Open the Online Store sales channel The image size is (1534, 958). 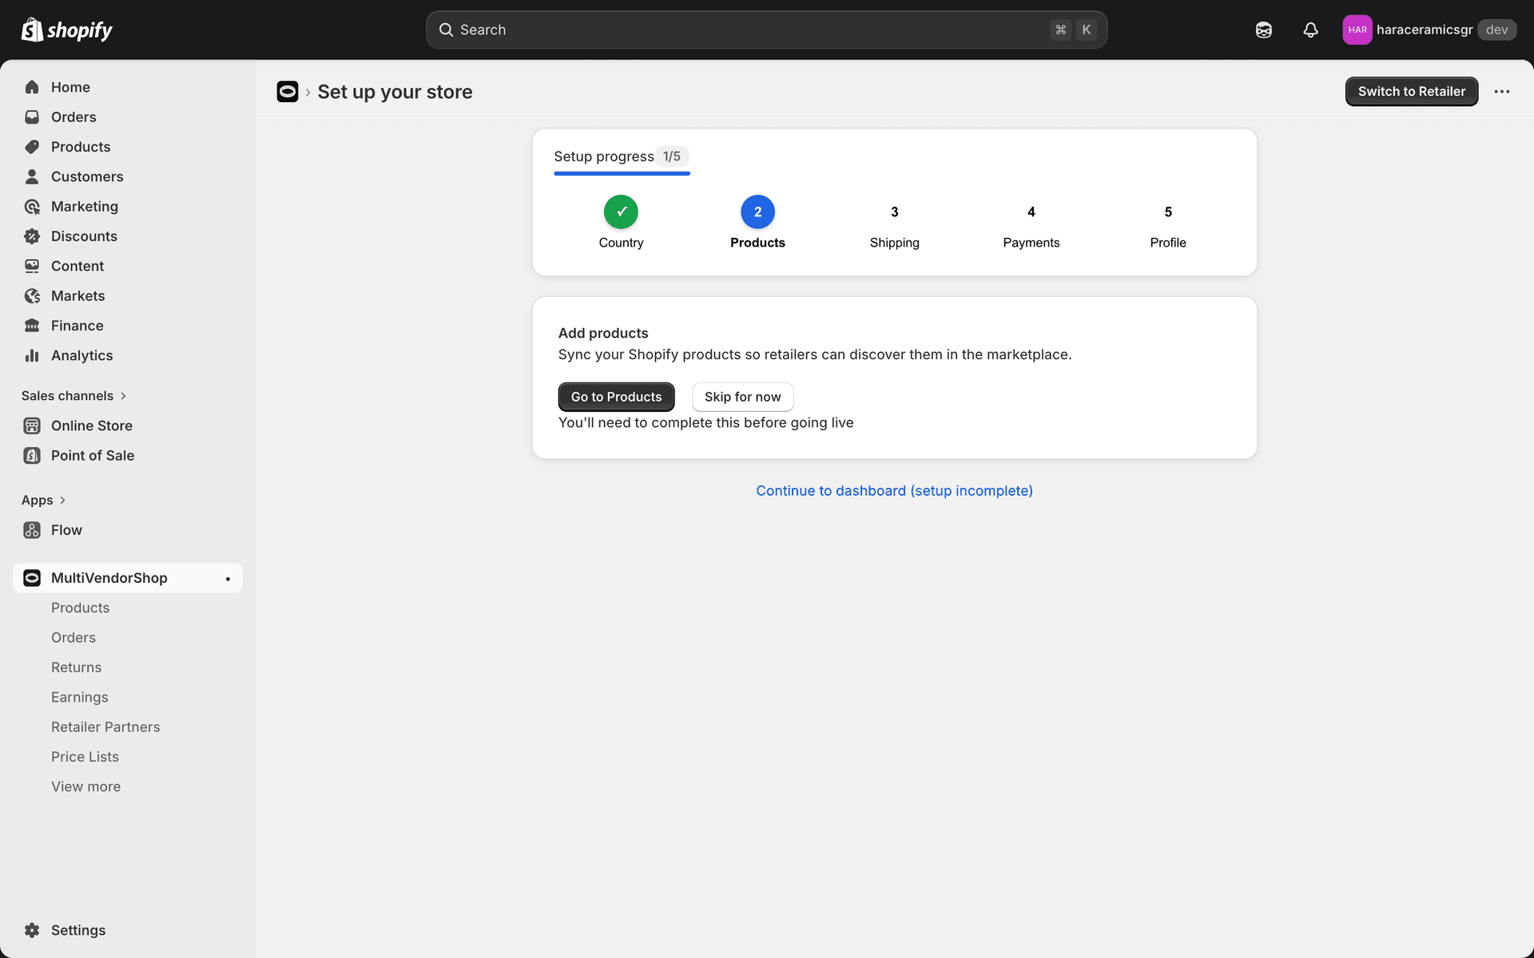[91, 426]
